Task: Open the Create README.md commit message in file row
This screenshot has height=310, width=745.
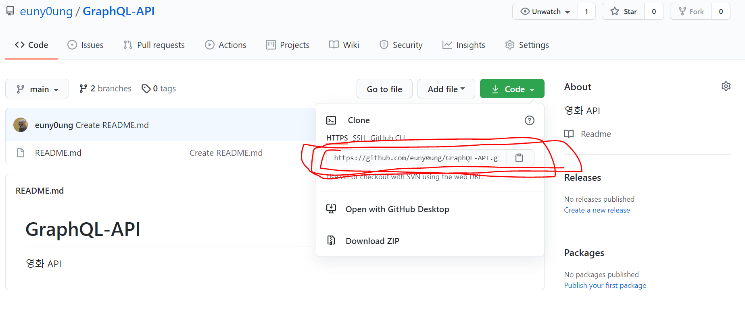Action: 226,153
